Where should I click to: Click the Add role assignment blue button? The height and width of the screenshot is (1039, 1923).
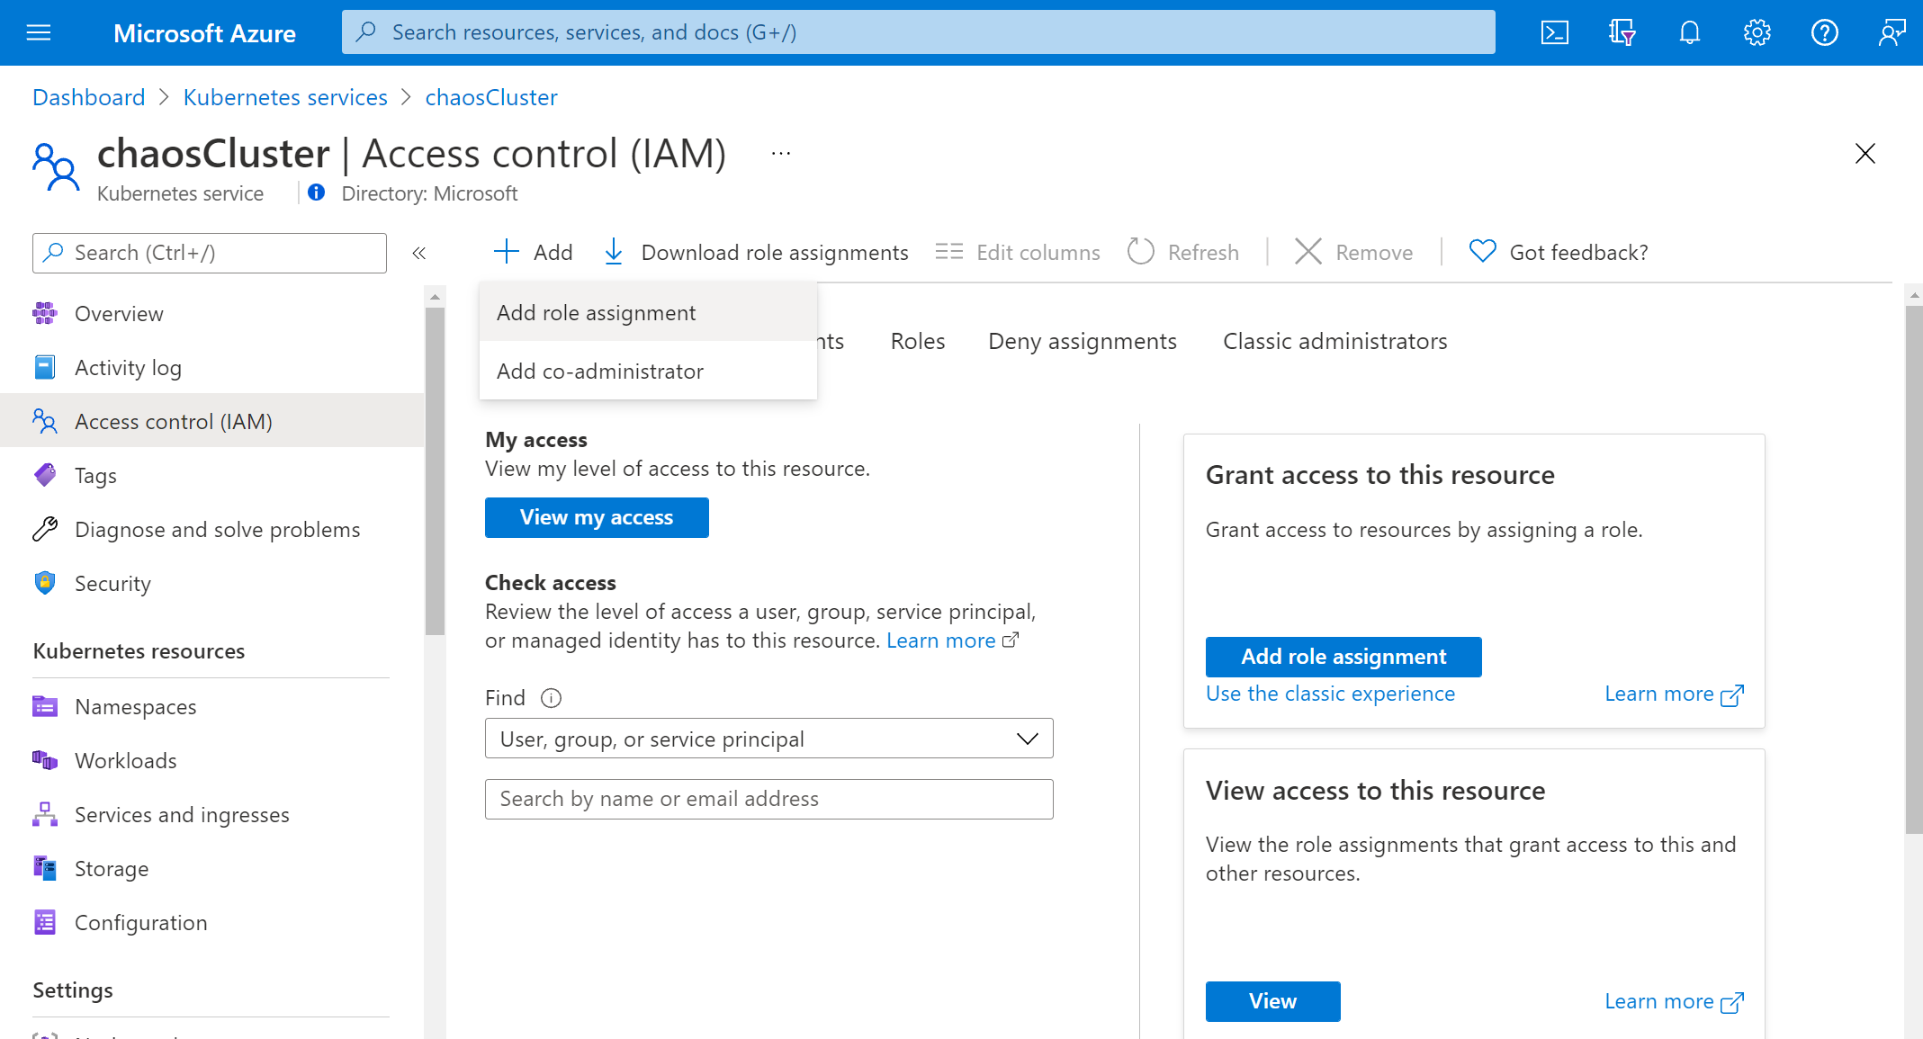[1343, 657]
